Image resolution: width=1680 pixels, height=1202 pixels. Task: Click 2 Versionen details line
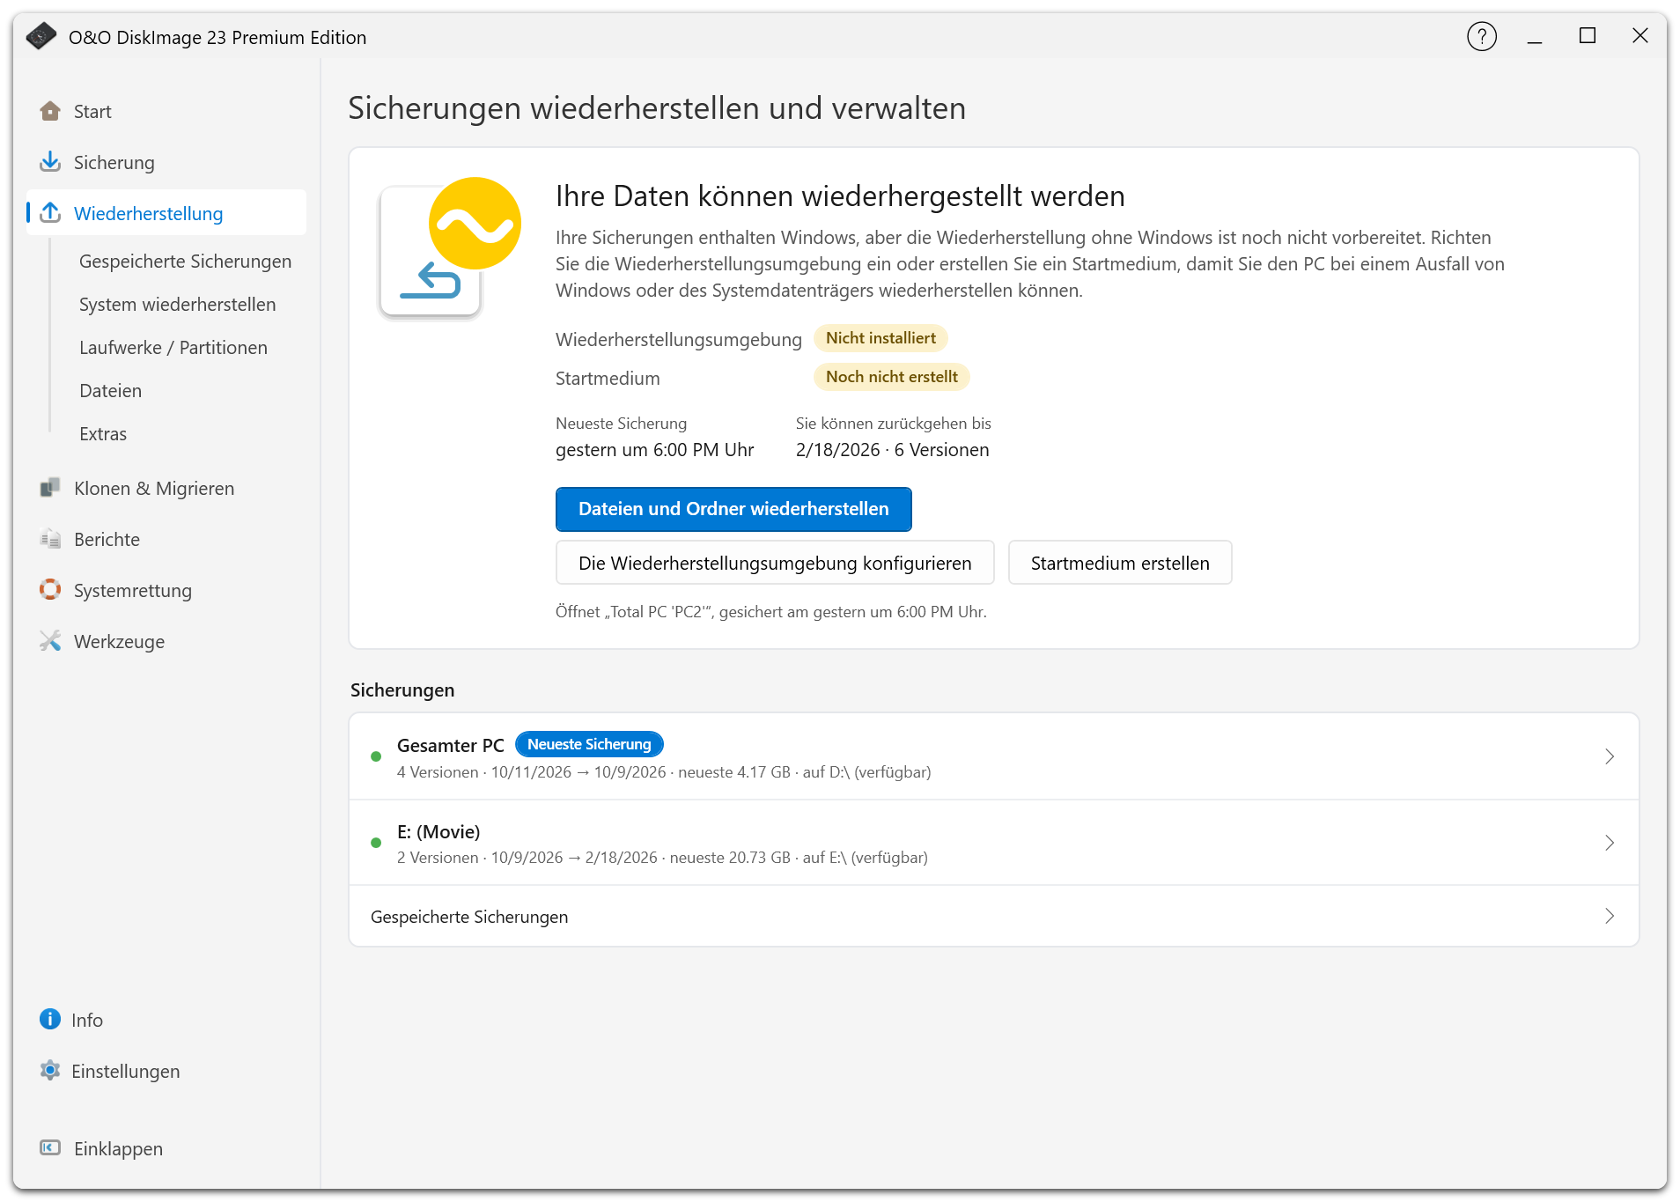(x=662, y=858)
